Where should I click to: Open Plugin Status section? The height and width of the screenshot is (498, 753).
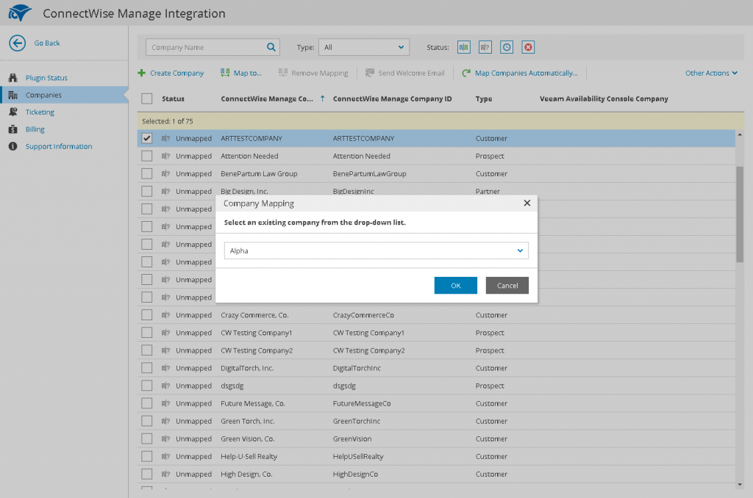click(x=46, y=78)
